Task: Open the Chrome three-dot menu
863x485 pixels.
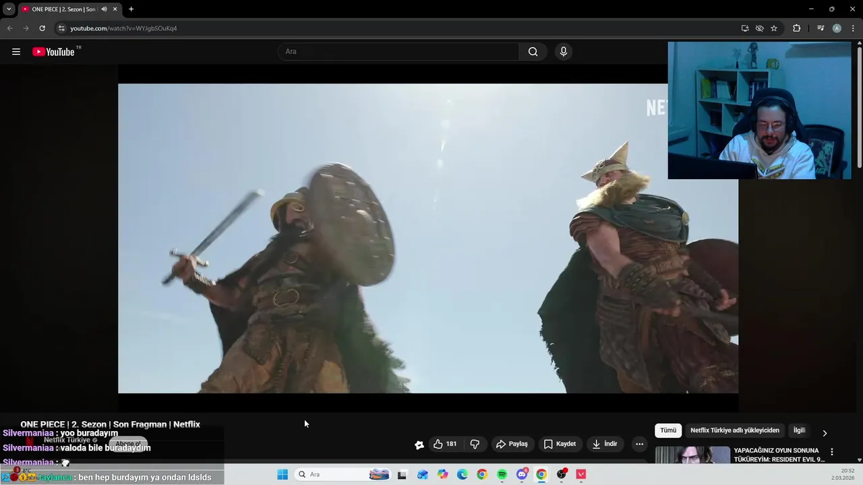Action: 853,28
